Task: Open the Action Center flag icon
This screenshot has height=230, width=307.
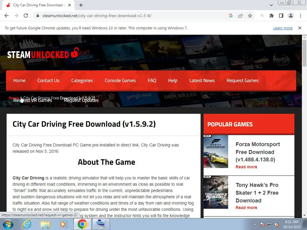Action: point(262,224)
